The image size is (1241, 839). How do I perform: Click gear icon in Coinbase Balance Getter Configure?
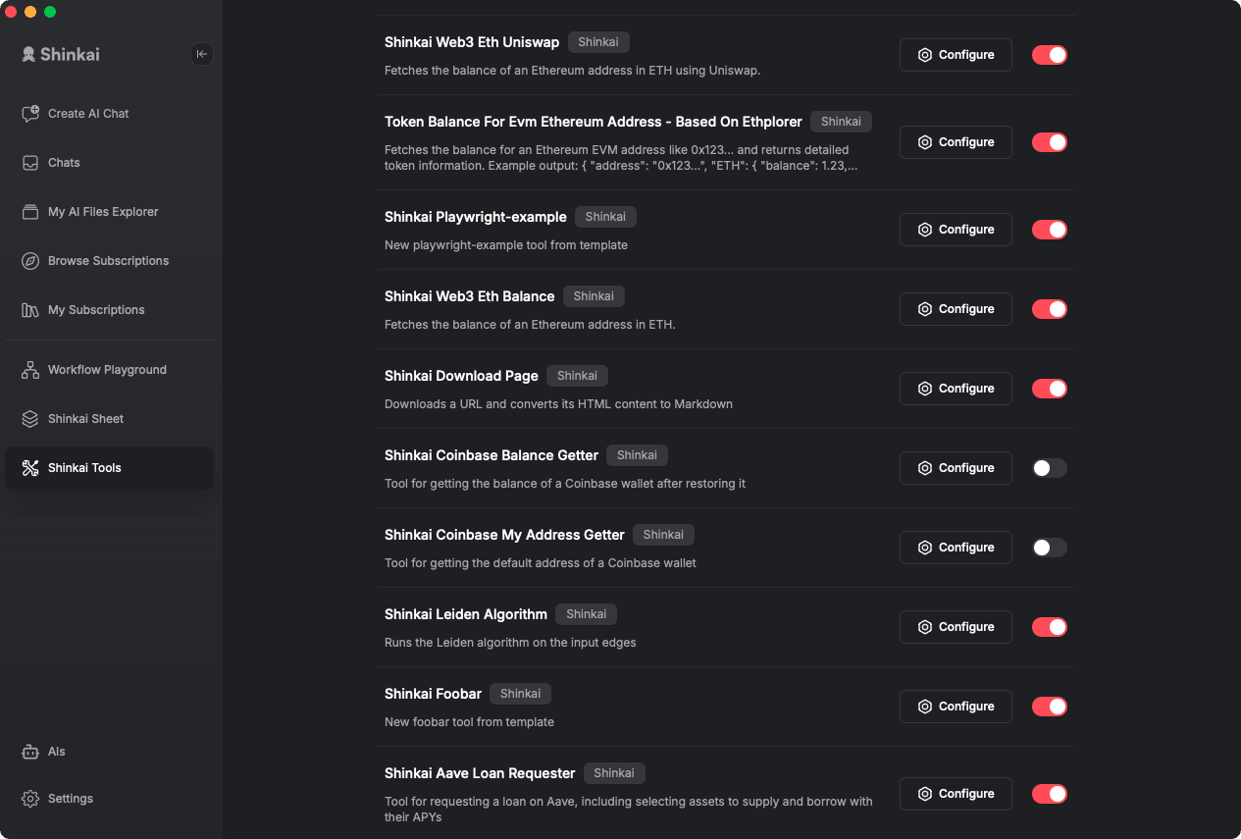pyautogui.click(x=925, y=468)
